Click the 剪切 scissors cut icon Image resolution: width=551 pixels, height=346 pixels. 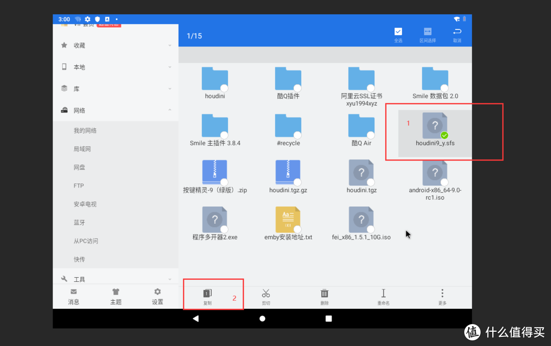coord(266,293)
